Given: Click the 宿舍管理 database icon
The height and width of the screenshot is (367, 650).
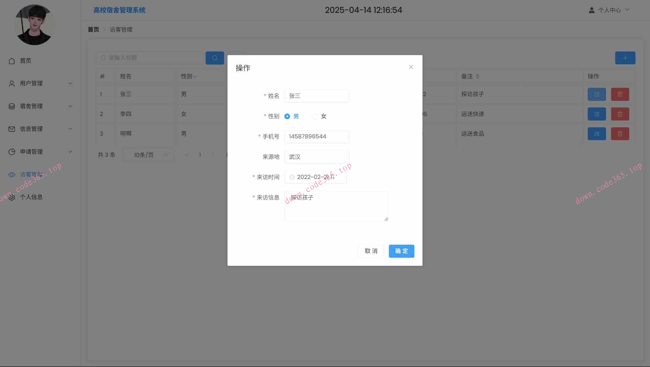Looking at the screenshot, I should 12,106.
